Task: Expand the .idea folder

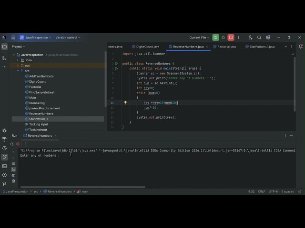Action: (18, 60)
